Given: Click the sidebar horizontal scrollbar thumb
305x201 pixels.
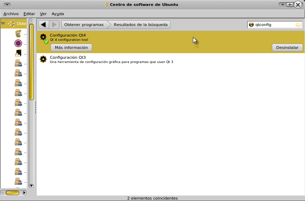Looking at the screenshot, I should [12, 193].
